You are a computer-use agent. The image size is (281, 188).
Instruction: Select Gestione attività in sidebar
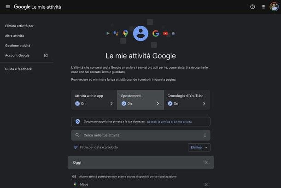[18, 46]
